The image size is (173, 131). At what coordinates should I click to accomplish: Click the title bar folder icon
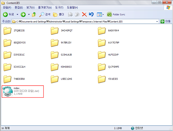pos(3,3)
